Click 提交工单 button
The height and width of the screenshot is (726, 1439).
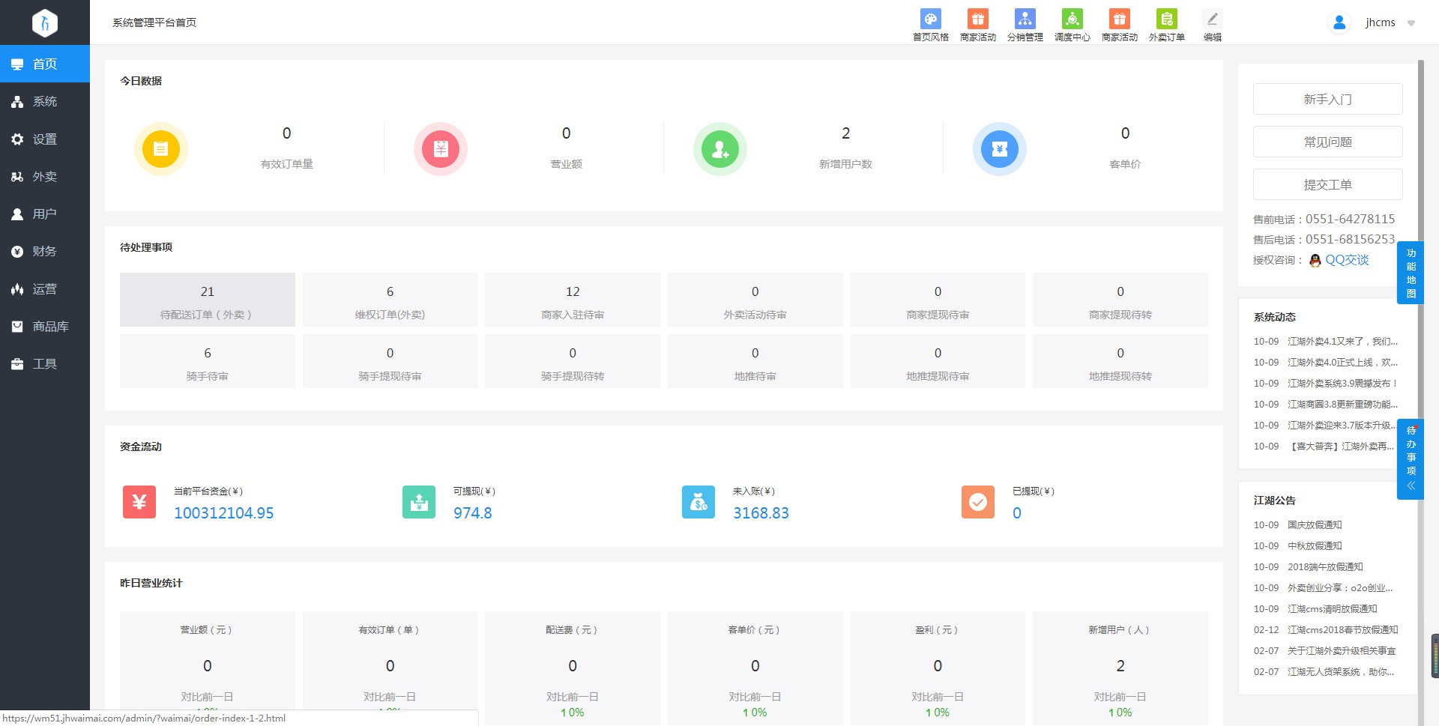1327,184
